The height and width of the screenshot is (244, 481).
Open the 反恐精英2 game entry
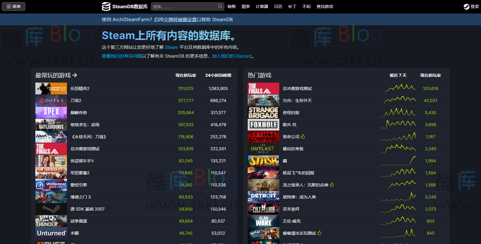click(x=80, y=88)
